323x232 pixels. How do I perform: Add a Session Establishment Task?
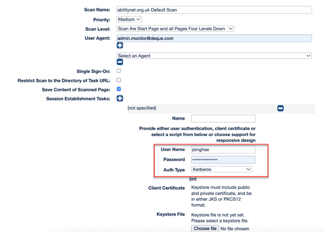click(x=120, y=98)
